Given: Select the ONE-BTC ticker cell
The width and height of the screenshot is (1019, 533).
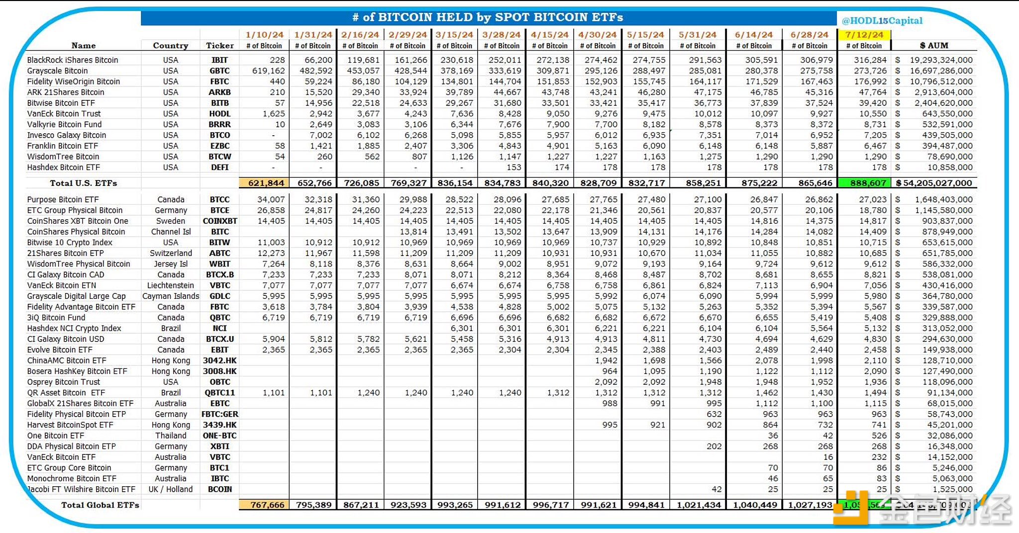Looking at the screenshot, I should pos(220,436).
